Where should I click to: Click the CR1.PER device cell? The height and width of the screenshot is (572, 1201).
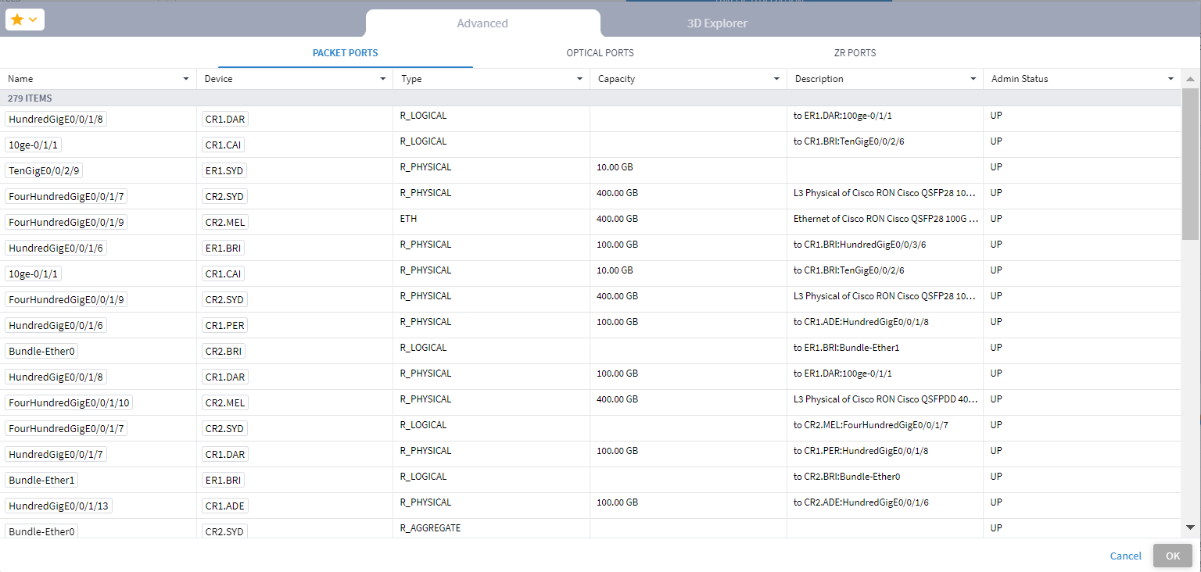(225, 325)
